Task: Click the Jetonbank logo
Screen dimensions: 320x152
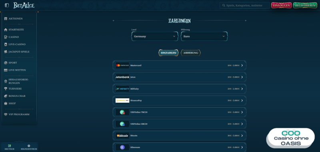Action: coord(122,77)
